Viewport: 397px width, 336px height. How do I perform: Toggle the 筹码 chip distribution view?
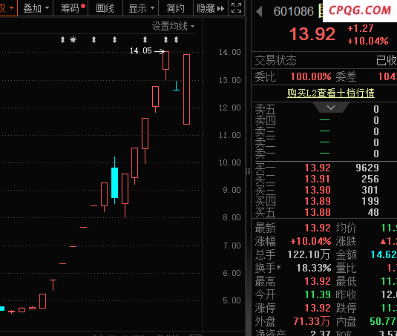[70, 8]
